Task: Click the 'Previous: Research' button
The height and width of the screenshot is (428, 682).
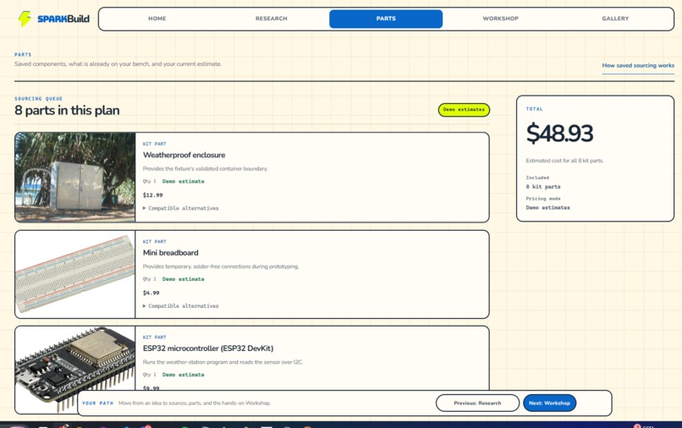Action: pyautogui.click(x=477, y=403)
